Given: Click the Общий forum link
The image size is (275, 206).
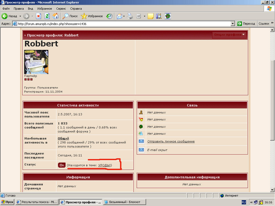Looking at the screenshot, I should [63, 138].
